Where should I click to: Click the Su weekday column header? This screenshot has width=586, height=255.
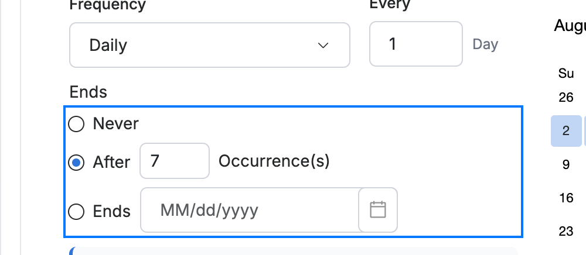click(x=566, y=74)
